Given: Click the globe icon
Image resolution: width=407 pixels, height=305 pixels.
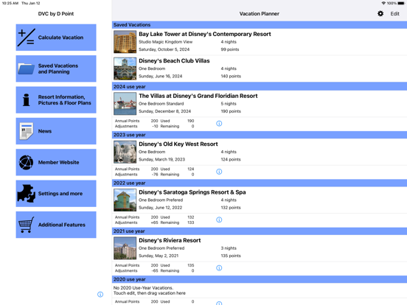Looking at the screenshot, I should pyautogui.click(x=26, y=162).
